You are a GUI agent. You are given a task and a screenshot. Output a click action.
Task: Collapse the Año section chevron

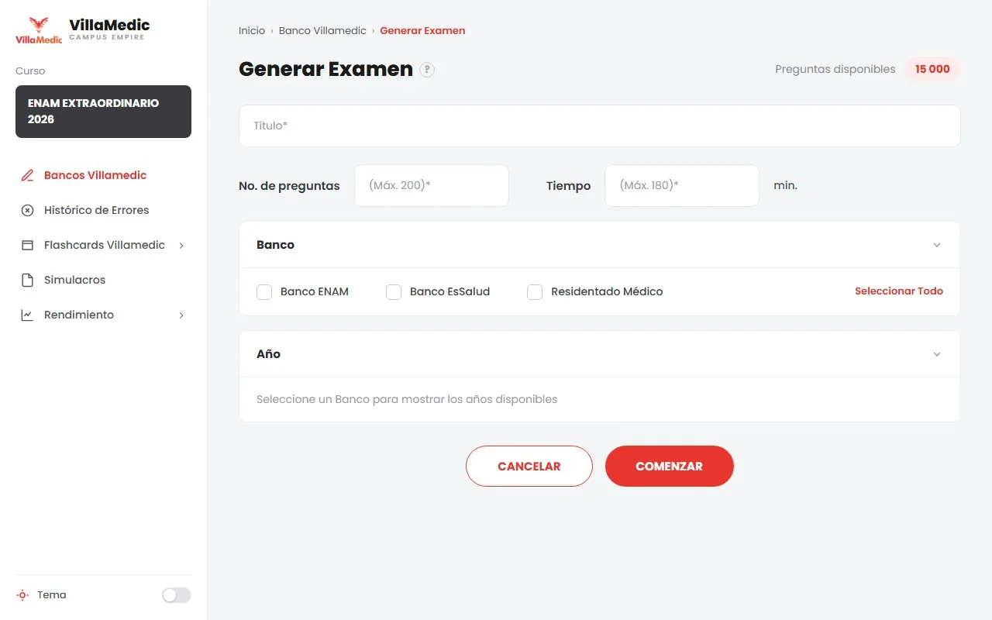(x=937, y=354)
